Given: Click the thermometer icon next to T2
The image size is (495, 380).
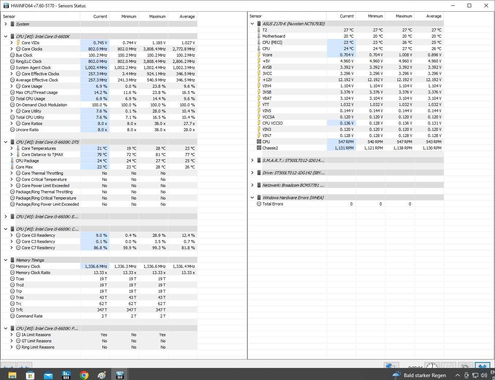Looking at the screenshot, I should tap(259, 30).
